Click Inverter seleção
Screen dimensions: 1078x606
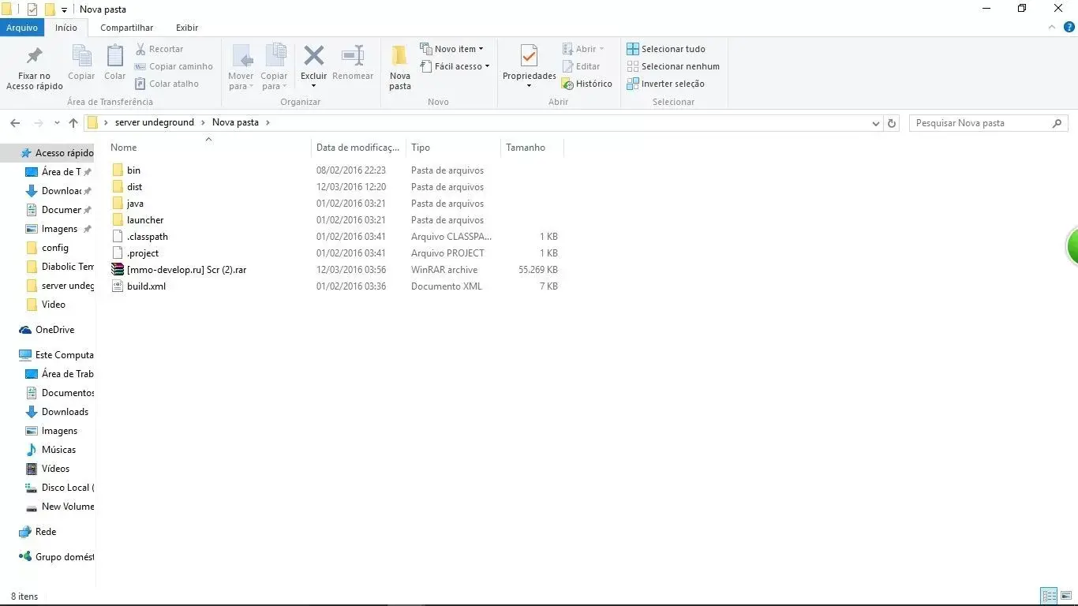click(x=665, y=84)
